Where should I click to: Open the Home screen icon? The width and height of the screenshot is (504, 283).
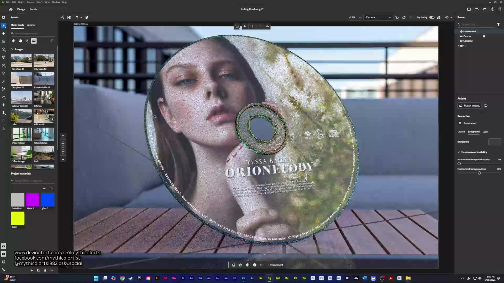click(11, 9)
